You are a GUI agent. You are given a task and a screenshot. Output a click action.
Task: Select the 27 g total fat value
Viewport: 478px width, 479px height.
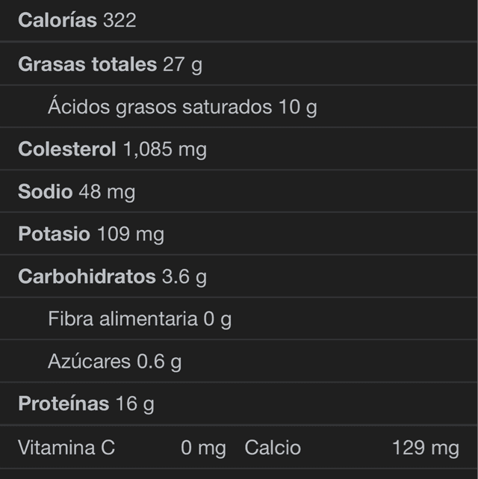(x=182, y=64)
